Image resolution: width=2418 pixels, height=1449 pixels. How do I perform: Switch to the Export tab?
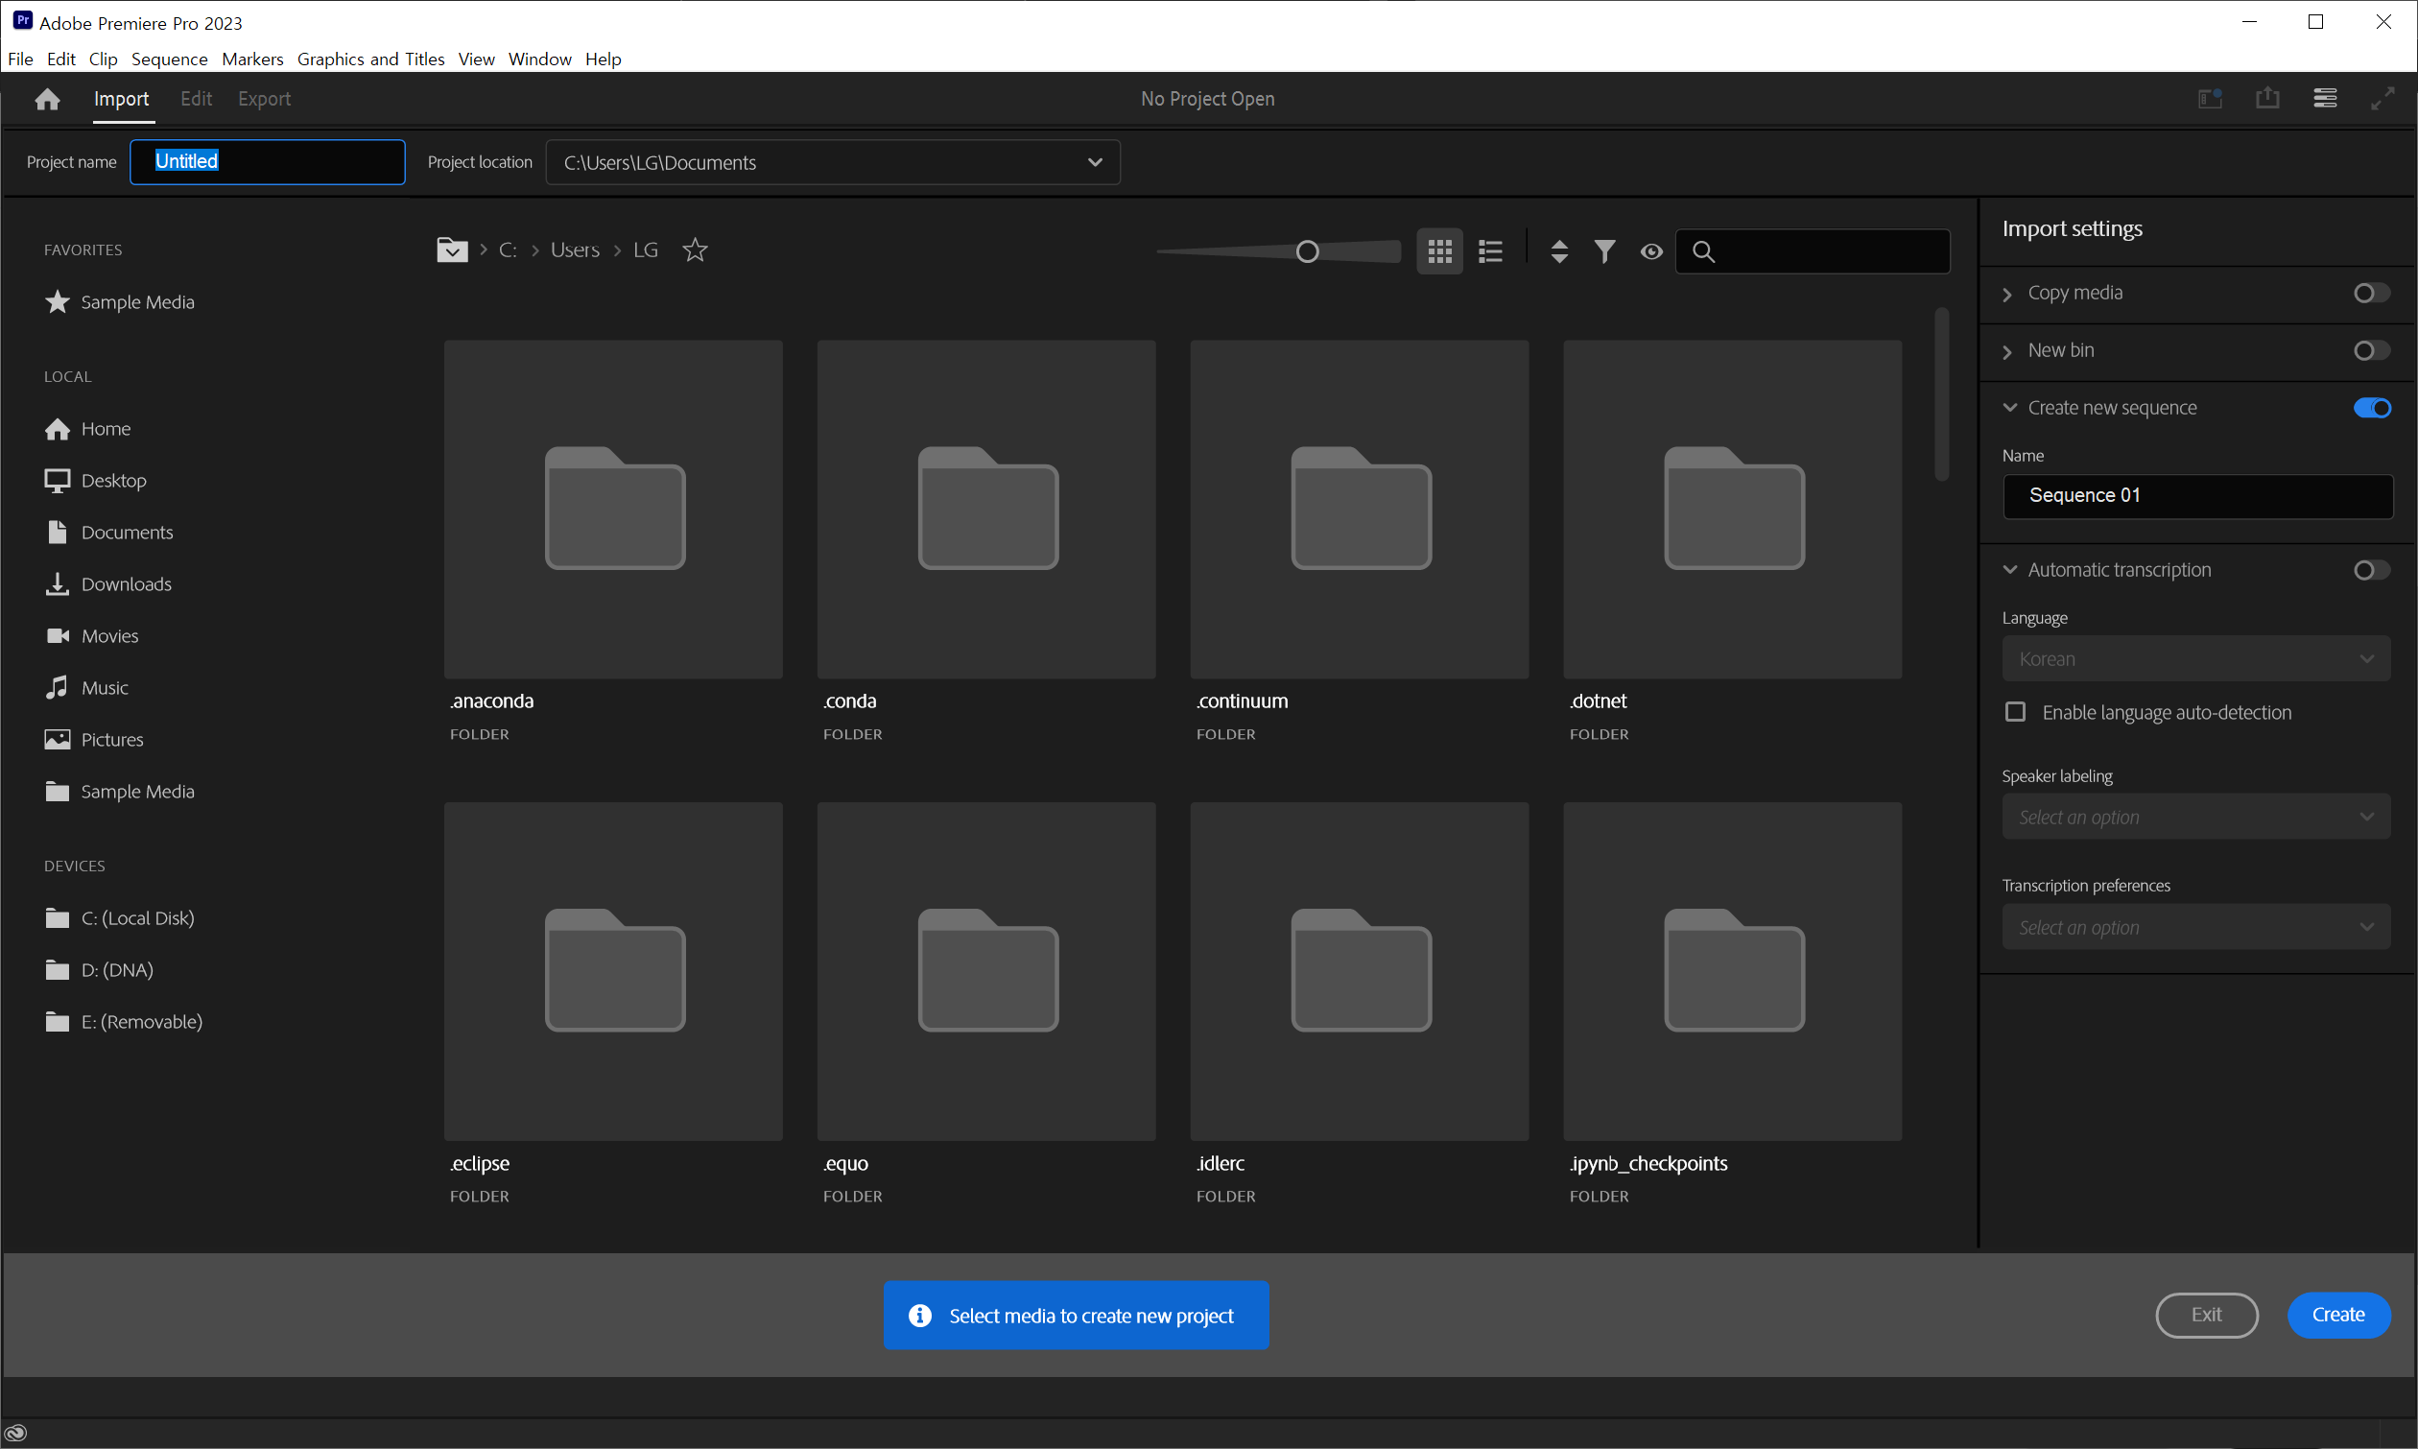tap(264, 99)
